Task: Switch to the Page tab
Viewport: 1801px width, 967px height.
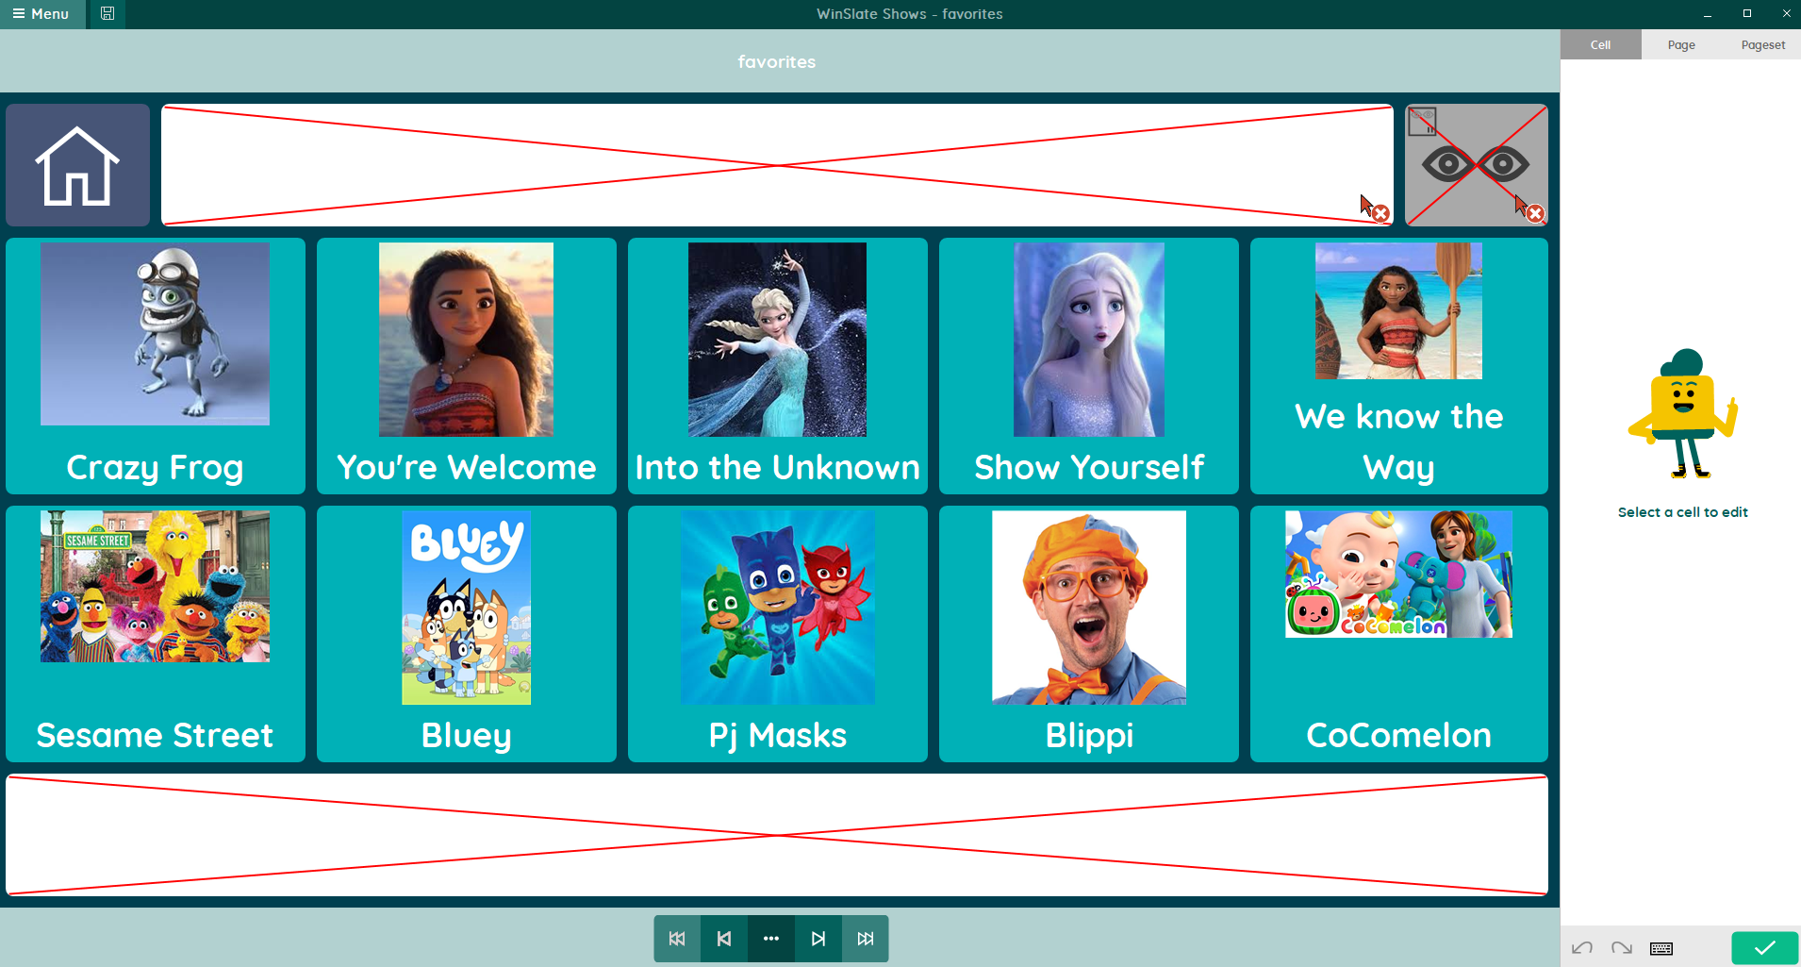Action: click(x=1681, y=44)
